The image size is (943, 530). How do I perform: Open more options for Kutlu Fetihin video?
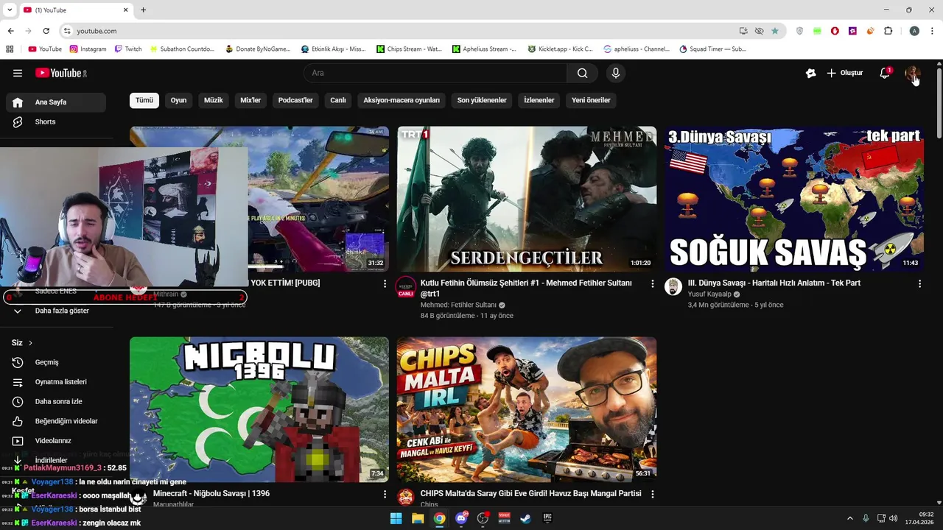(652, 283)
